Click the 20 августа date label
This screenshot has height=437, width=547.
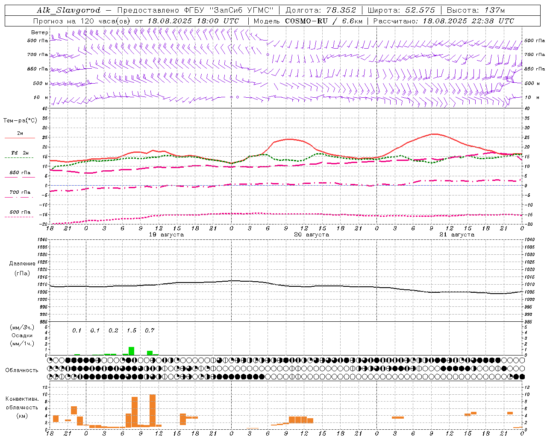312,235
